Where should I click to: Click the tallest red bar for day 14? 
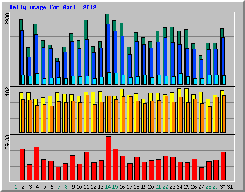tap(108, 158)
